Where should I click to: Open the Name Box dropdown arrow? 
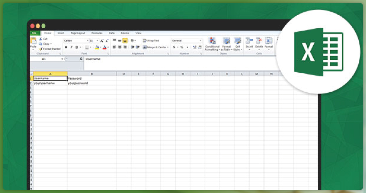pos(62,59)
